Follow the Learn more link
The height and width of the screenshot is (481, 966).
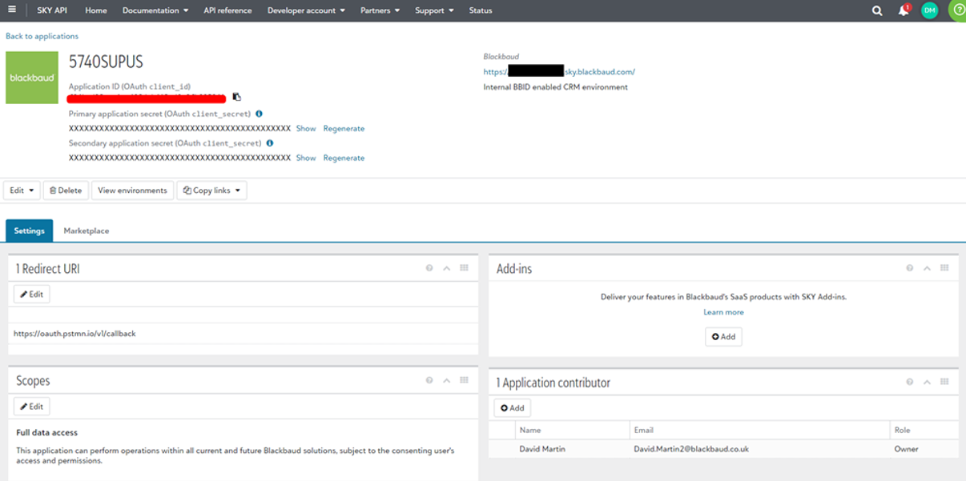coord(723,312)
